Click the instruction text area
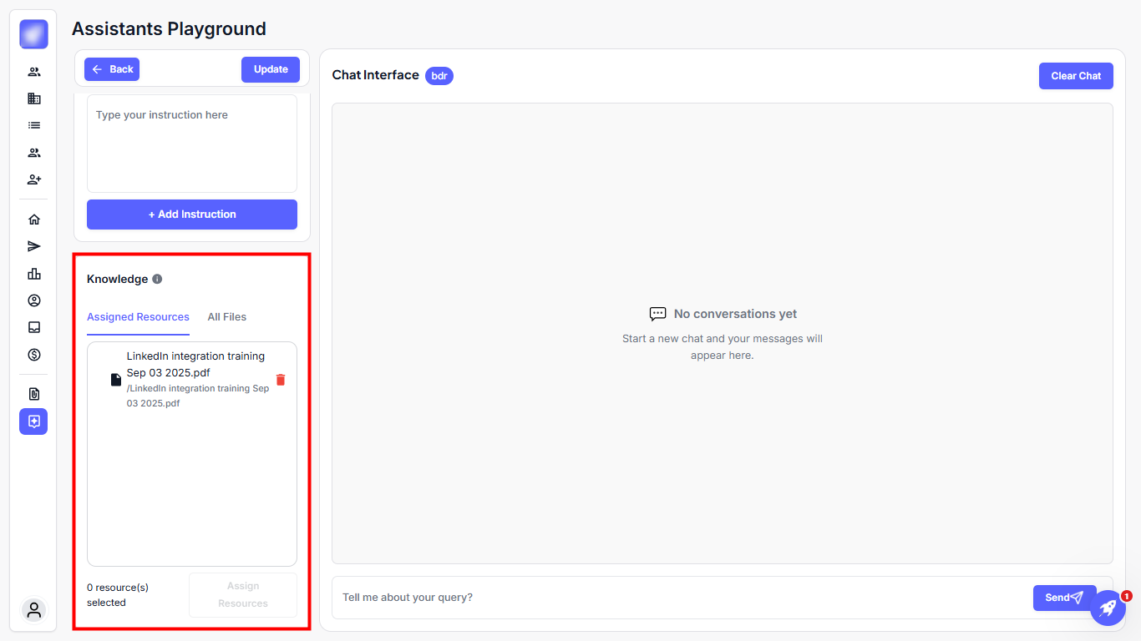The height and width of the screenshot is (641, 1141). (192, 144)
